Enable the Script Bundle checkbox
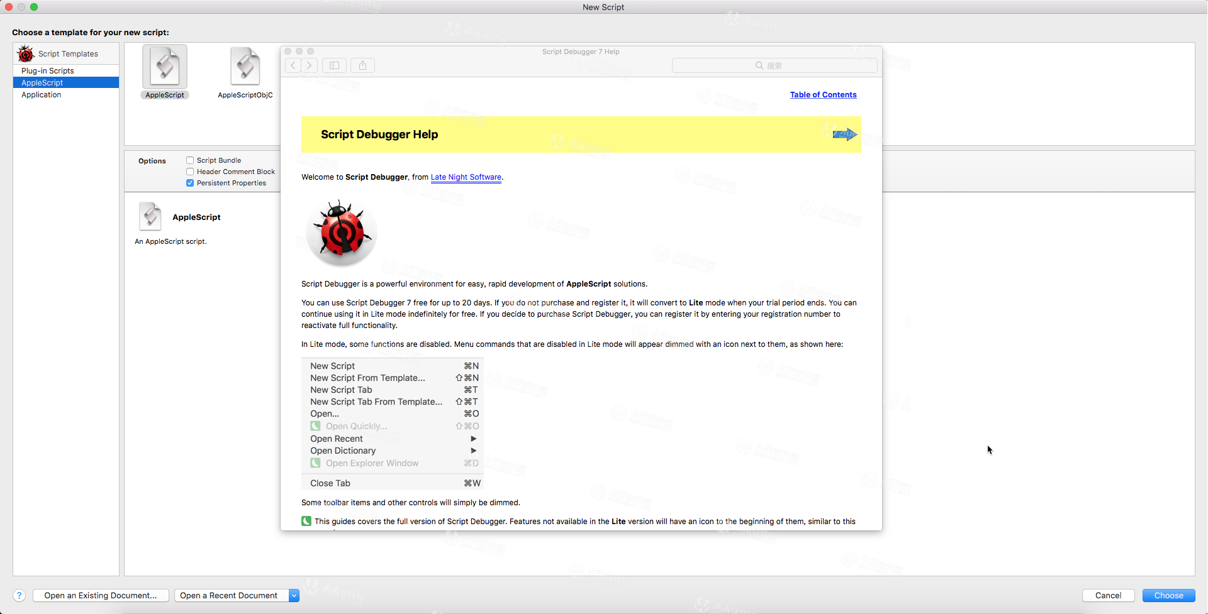Image resolution: width=1208 pixels, height=614 pixels. (x=190, y=160)
